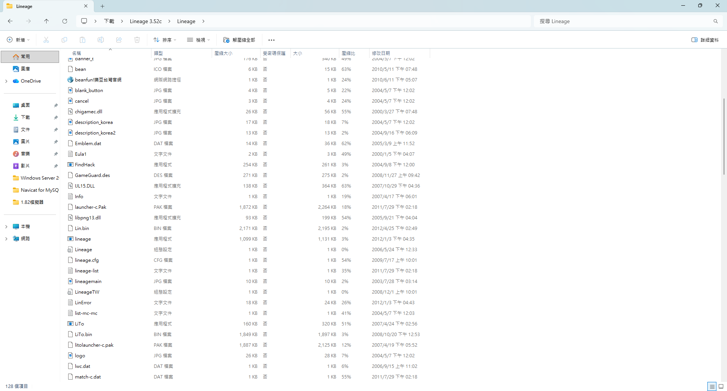Navigate to Downloads breadcrumb
Screen dimensions: 727x391
109,21
